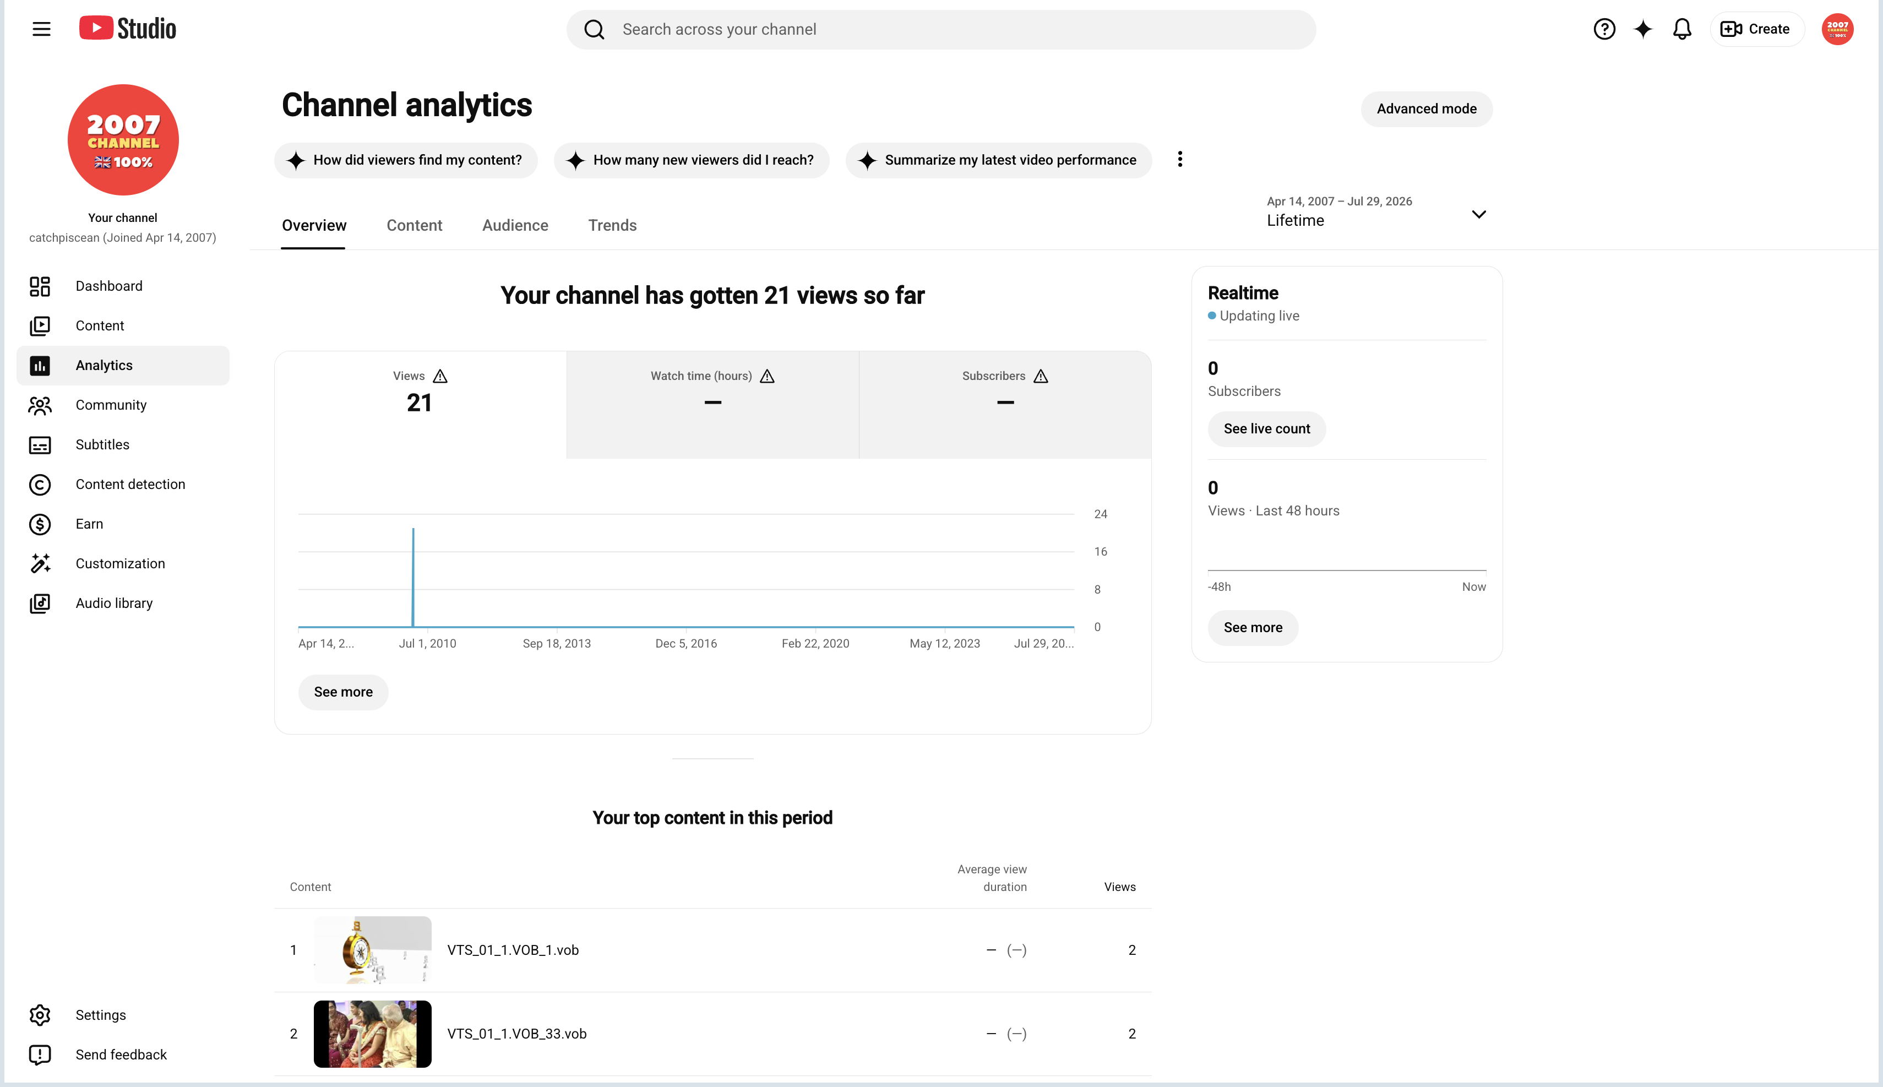
Task: Focus the 'Search across your channel' field
Action: 940,29
